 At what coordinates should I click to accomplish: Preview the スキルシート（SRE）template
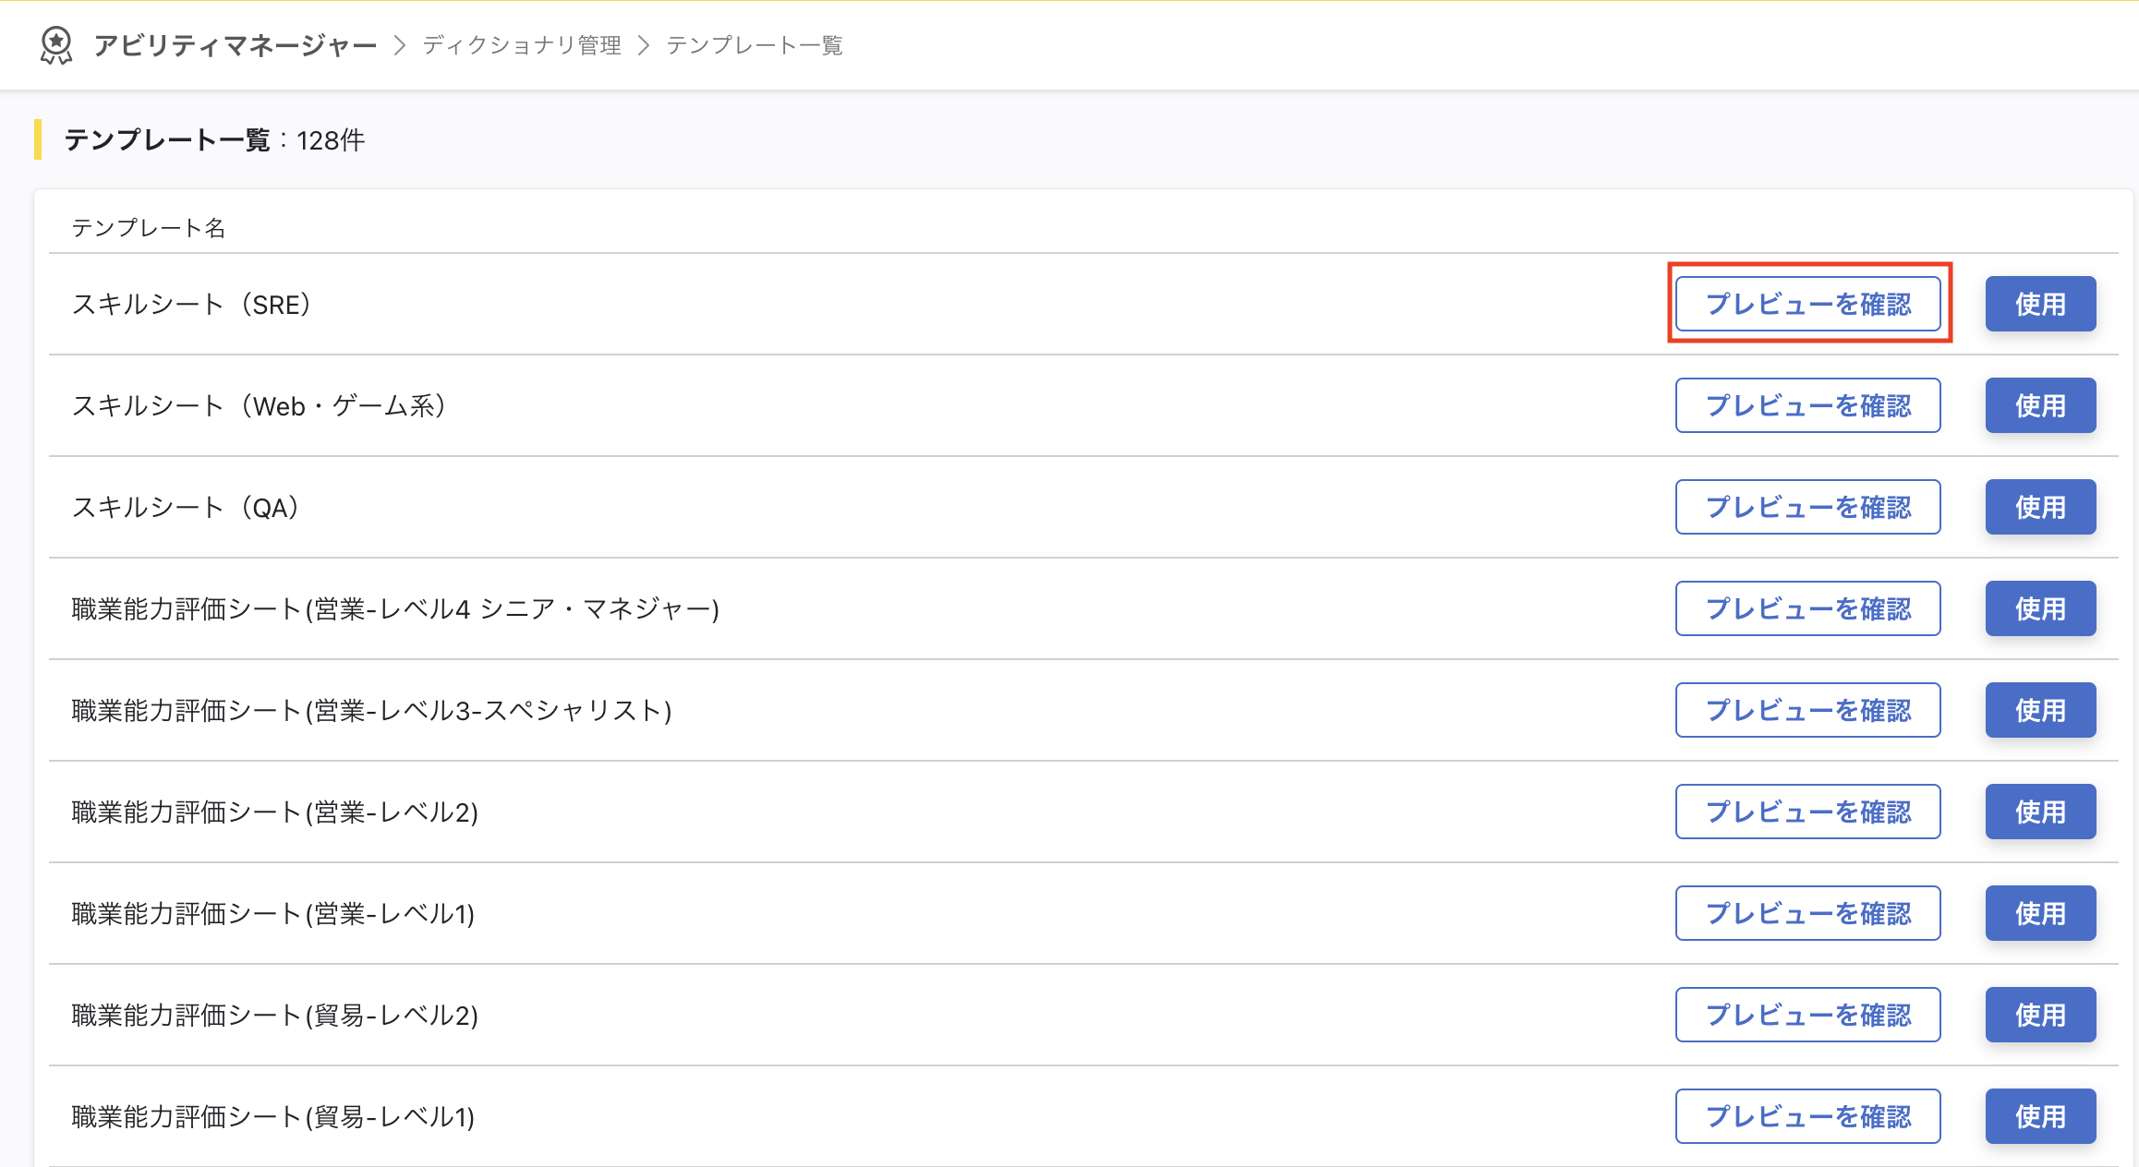pos(1807,304)
